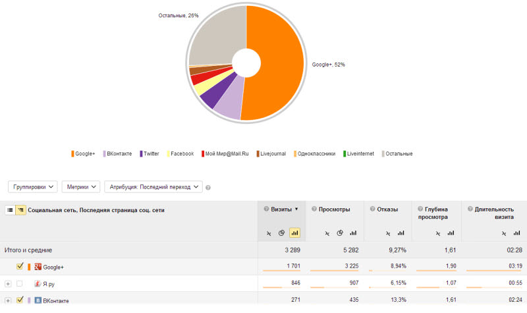Screen dimensions: 527x313
Task: Open Атрибуция: Последний переход dropdown
Action: pos(153,187)
